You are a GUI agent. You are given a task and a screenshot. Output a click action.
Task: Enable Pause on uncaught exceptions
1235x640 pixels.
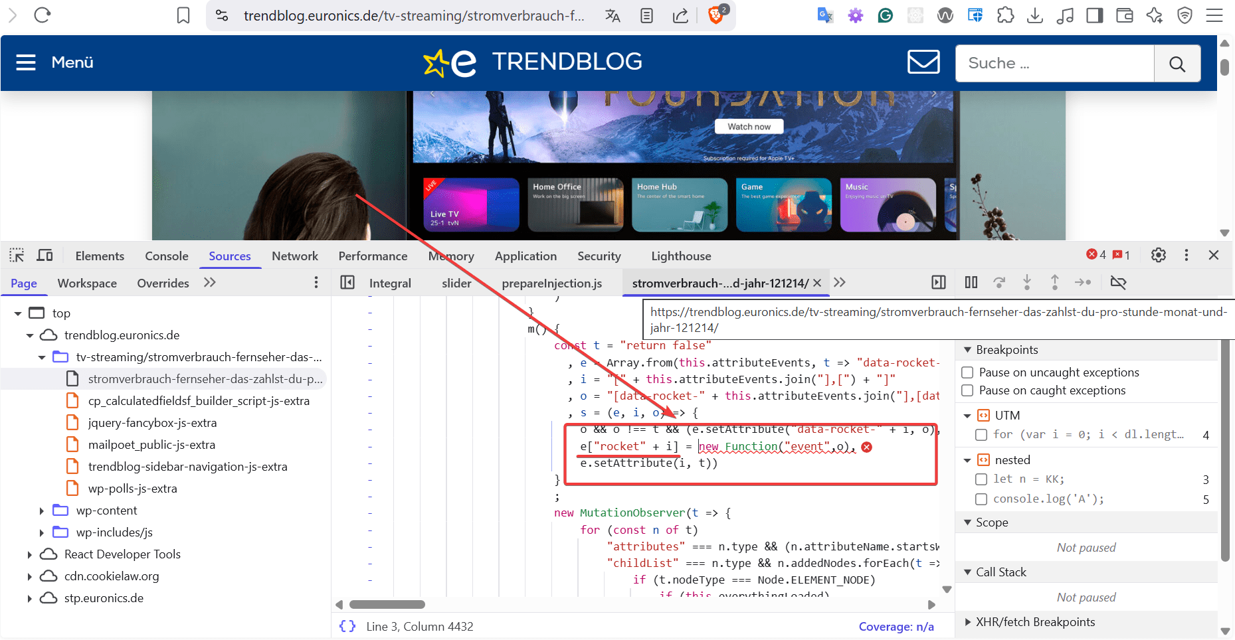(968, 372)
